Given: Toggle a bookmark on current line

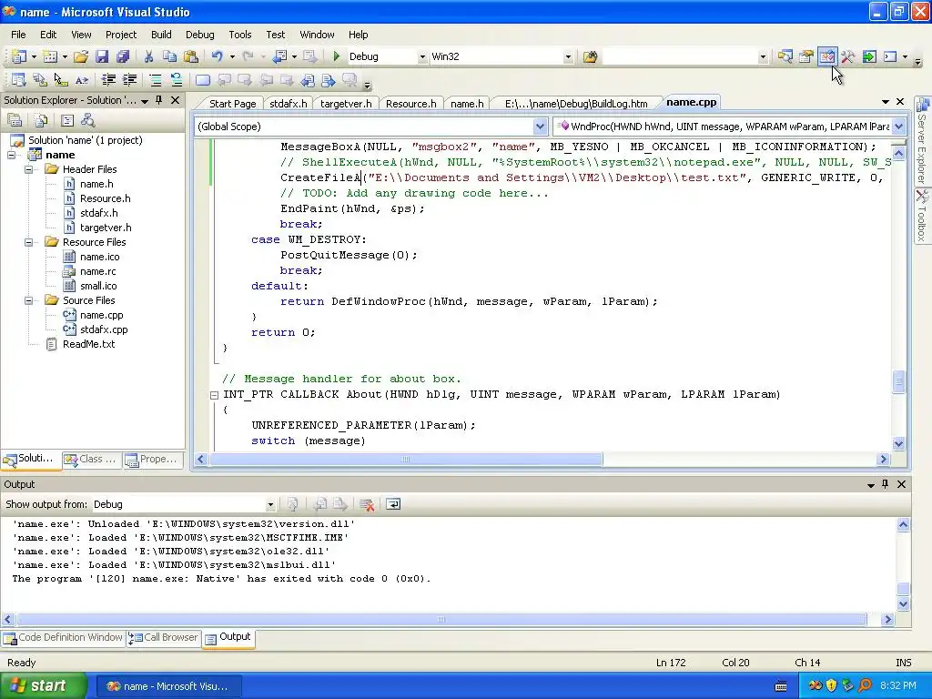Looking at the screenshot, I should [203, 80].
